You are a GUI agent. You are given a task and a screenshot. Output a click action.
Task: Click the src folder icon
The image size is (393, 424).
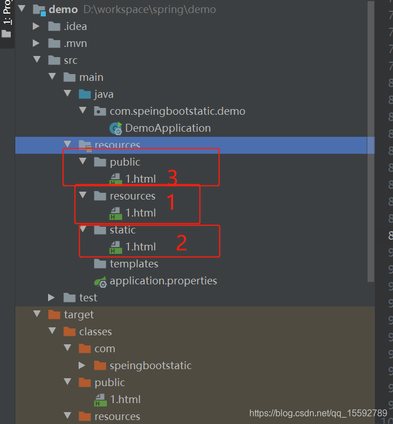tap(54, 60)
